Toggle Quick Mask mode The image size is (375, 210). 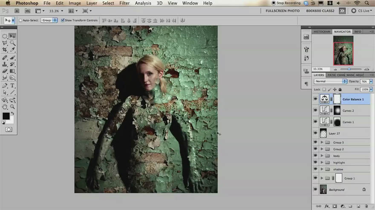(9, 129)
